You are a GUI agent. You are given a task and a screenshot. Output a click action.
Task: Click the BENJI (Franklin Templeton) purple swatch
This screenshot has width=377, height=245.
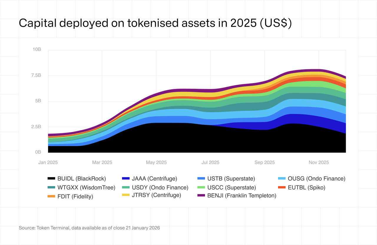tap(202, 195)
